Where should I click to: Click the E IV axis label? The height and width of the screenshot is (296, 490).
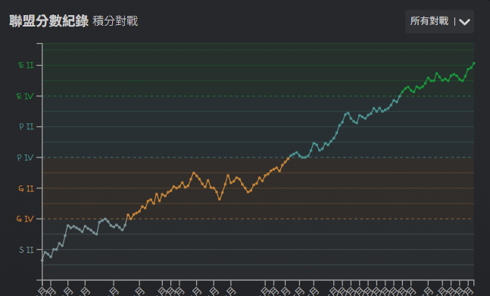(25, 96)
